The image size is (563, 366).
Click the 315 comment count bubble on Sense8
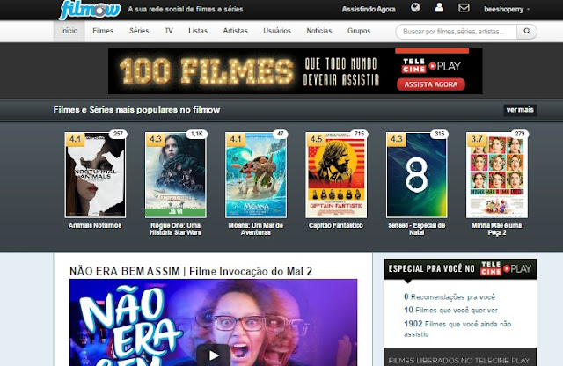coord(440,134)
